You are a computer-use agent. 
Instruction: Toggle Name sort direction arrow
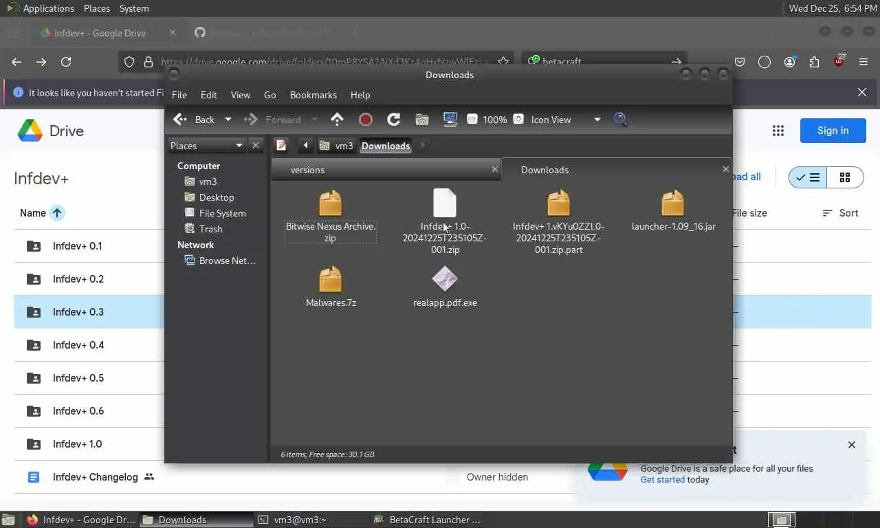tap(57, 213)
